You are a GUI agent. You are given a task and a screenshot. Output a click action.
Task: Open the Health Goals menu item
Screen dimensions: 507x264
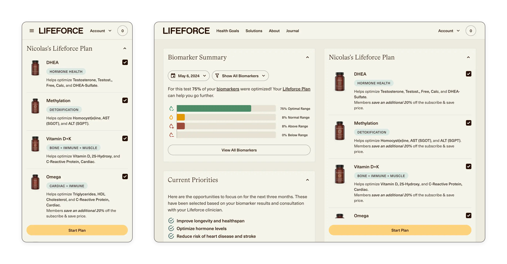(228, 31)
